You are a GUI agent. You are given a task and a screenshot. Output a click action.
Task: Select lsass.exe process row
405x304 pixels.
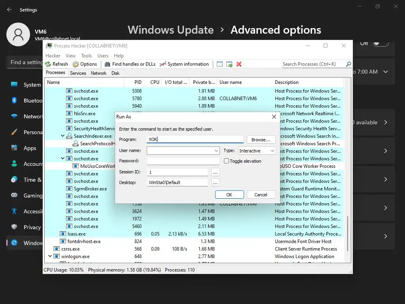coord(194,234)
